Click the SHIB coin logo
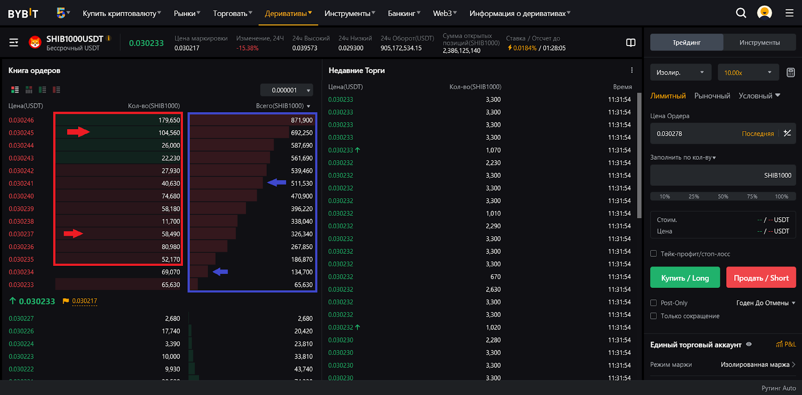 point(35,43)
